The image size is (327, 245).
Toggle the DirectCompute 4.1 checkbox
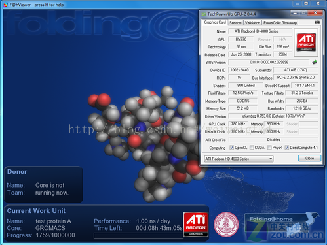click(x=287, y=148)
